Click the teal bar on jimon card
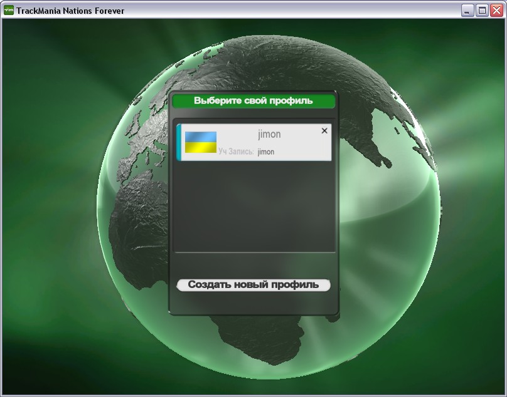This screenshot has height=397, width=507. pyautogui.click(x=179, y=142)
